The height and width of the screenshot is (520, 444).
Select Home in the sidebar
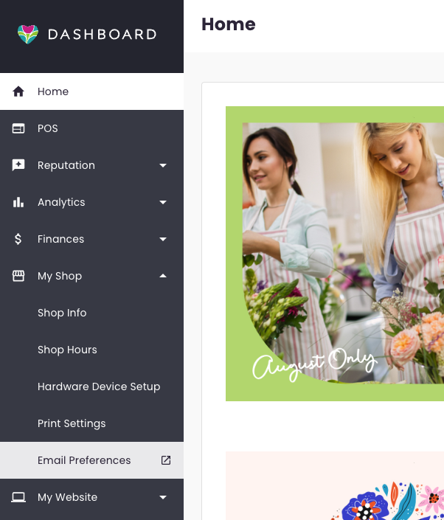[92, 91]
